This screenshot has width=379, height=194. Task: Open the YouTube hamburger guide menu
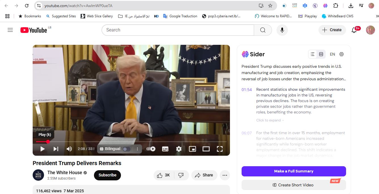coord(10,30)
